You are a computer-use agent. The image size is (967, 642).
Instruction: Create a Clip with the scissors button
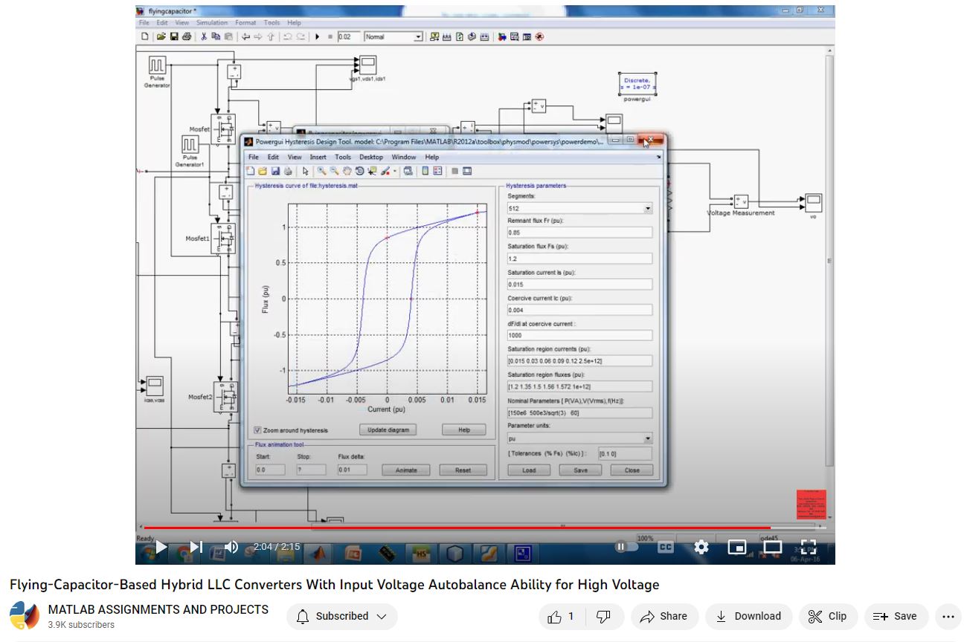(x=827, y=616)
